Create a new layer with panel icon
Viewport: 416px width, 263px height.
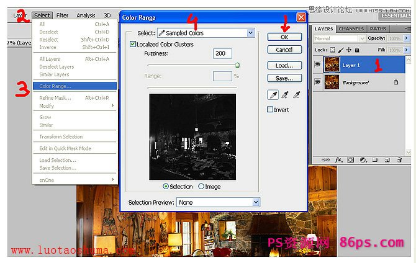(386, 159)
